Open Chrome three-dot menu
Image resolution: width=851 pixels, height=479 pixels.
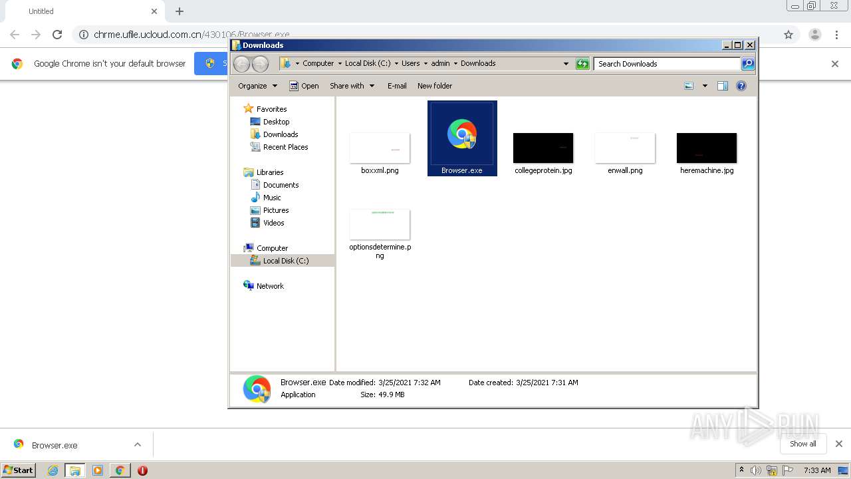[x=836, y=35]
